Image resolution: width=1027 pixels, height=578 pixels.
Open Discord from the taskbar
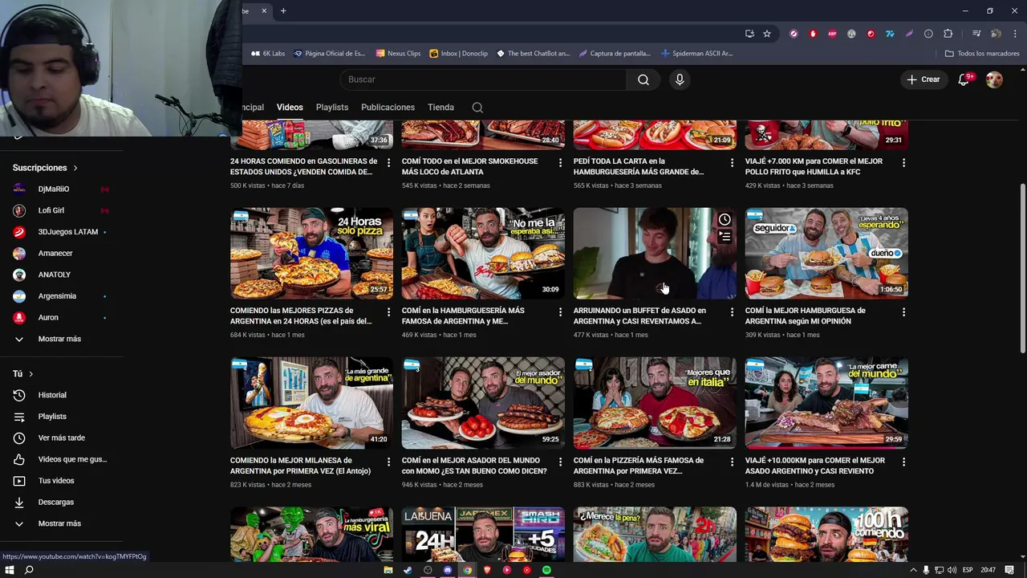[x=448, y=570]
